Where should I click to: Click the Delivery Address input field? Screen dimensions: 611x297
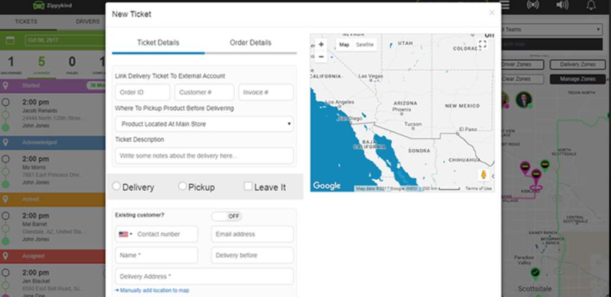[204, 276]
